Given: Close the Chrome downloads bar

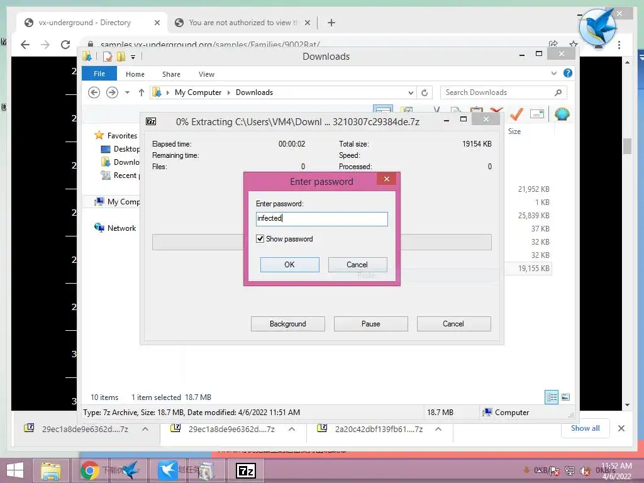Looking at the screenshot, I should (621, 428).
